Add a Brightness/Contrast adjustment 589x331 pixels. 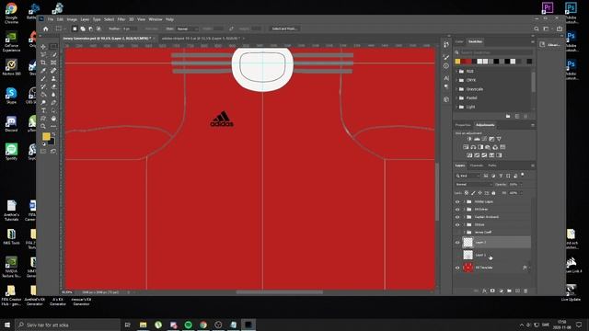[469, 139]
